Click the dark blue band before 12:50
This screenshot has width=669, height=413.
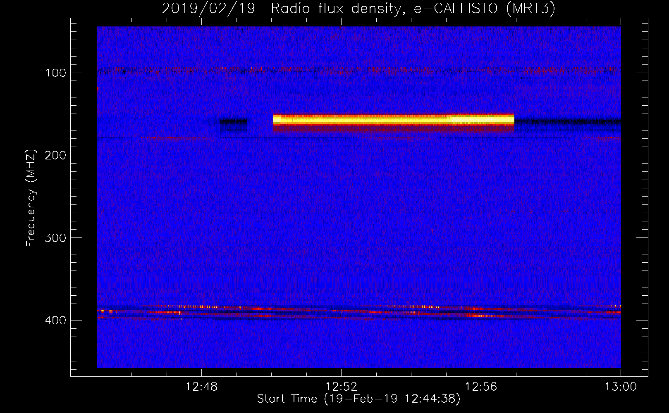233,121
